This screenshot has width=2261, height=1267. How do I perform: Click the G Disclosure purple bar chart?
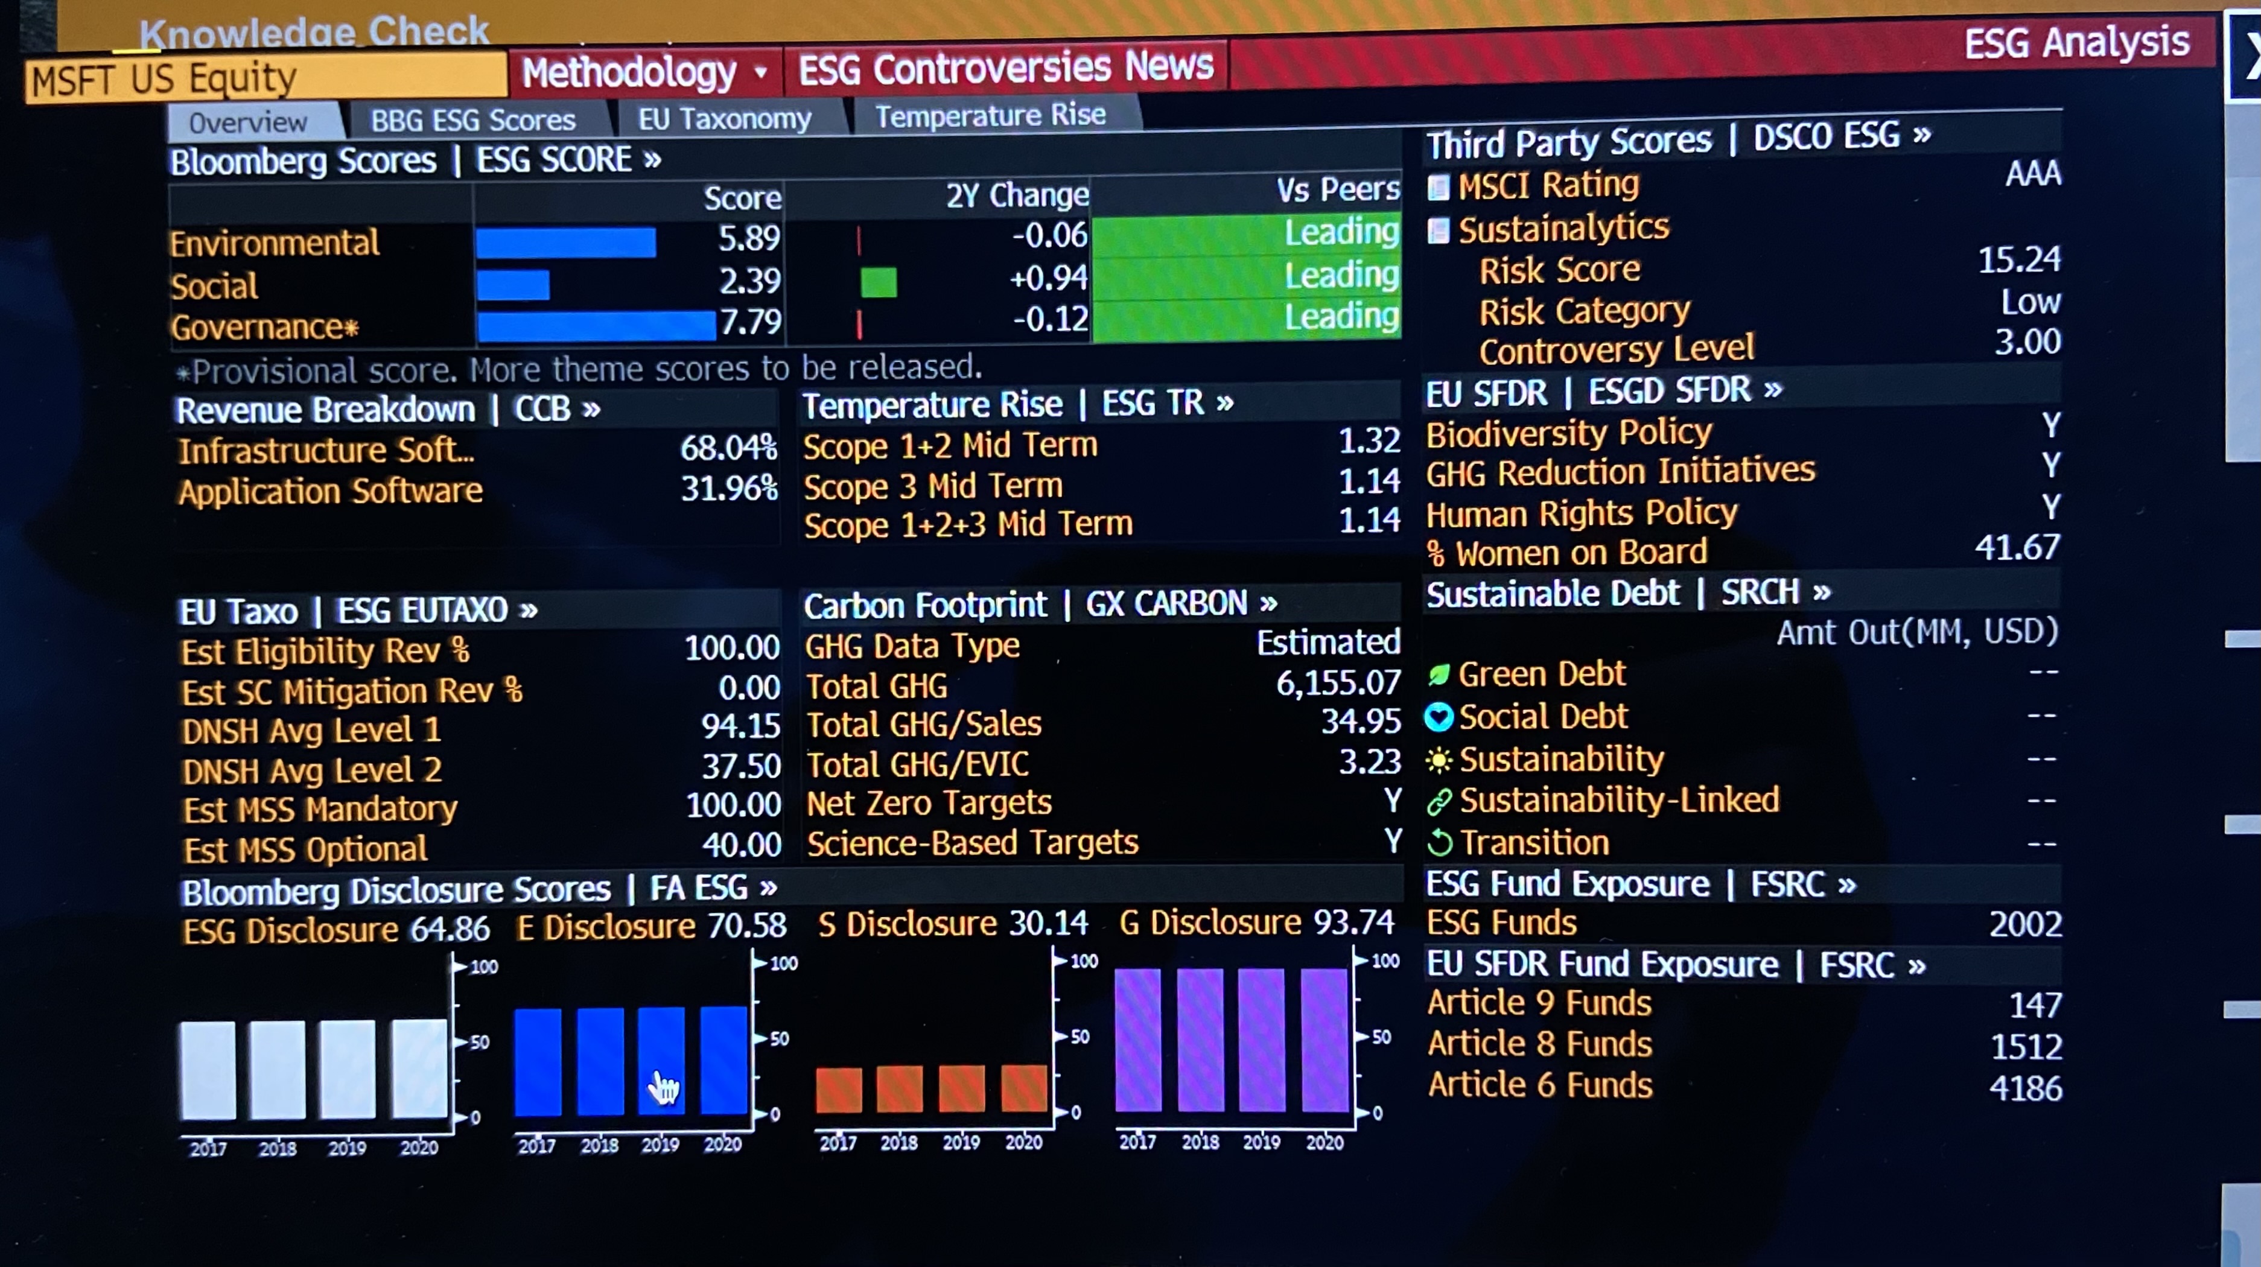1232,1040
